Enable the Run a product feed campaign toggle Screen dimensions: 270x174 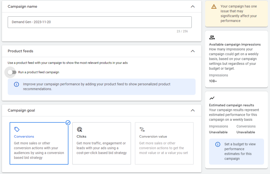(x=12, y=72)
